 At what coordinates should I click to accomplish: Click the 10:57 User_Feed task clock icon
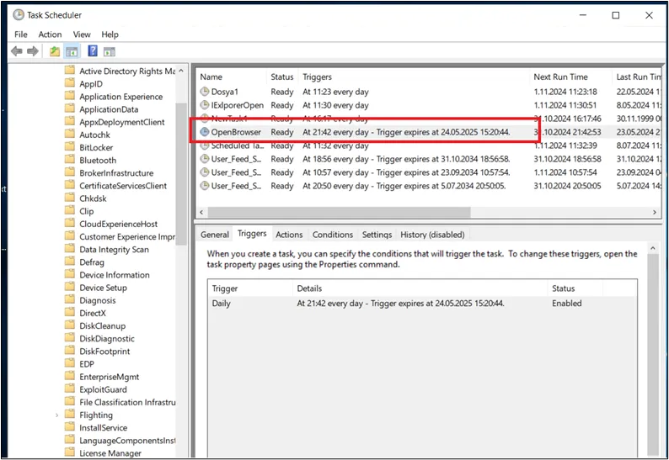click(x=205, y=172)
